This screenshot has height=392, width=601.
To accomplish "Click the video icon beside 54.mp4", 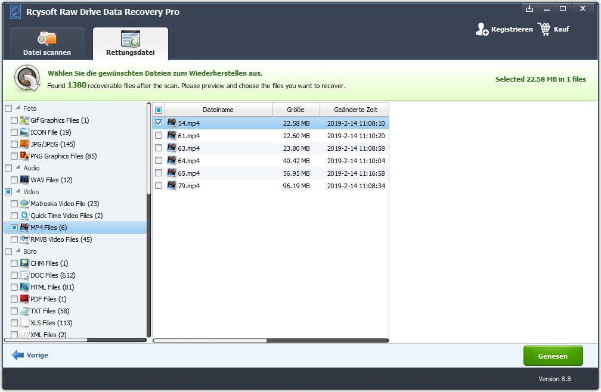I will pyautogui.click(x=172, y=123).
